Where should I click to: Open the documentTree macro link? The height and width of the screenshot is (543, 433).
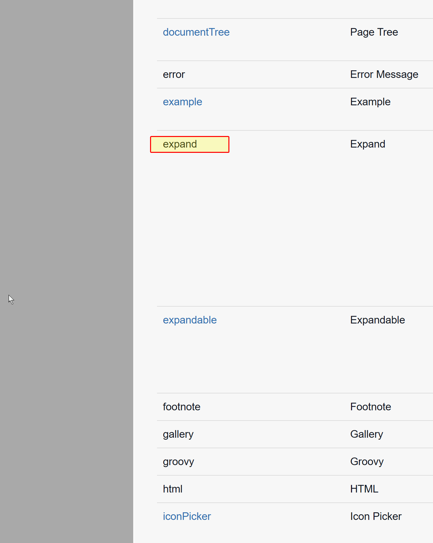point(196,32)
